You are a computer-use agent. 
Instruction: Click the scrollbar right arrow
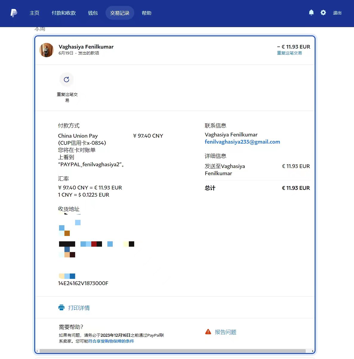point(313,351)
